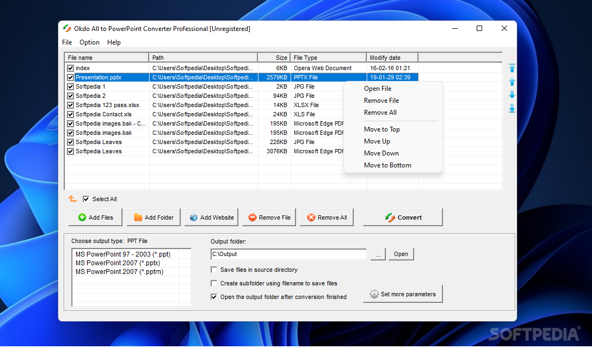Click the Add Website button
This screenshot has height=349, width=592.
point(212,217)
